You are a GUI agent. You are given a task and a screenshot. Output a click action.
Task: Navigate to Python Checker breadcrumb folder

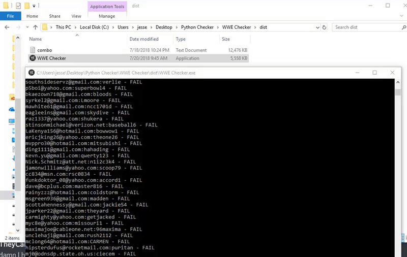point(197,27)
